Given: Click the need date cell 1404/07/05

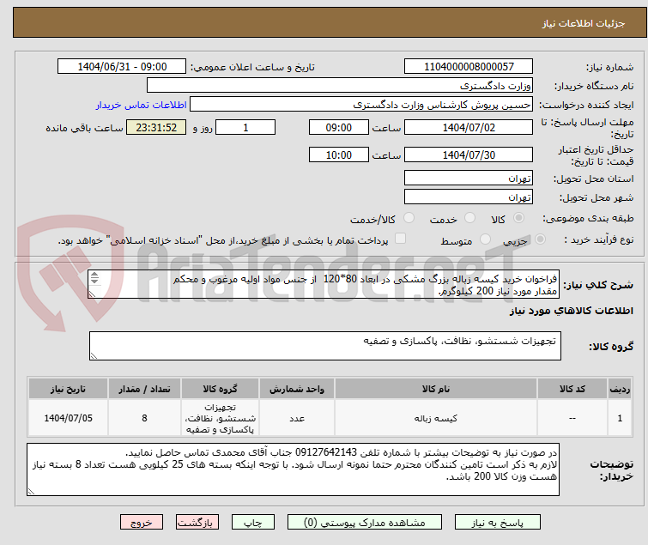Looking at the screenshot, I should pos(68,418).
